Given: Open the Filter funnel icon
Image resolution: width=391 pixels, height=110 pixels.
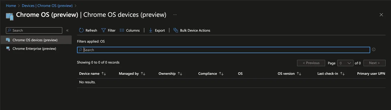Looking at the screenshot, I should (104, 30).
